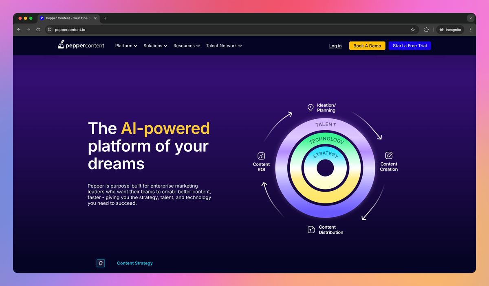The width and height of the screenshot is (489, 286).
Task: Click the Content Distribution label text
Action: pyautogui.click(x=331, y=230)
